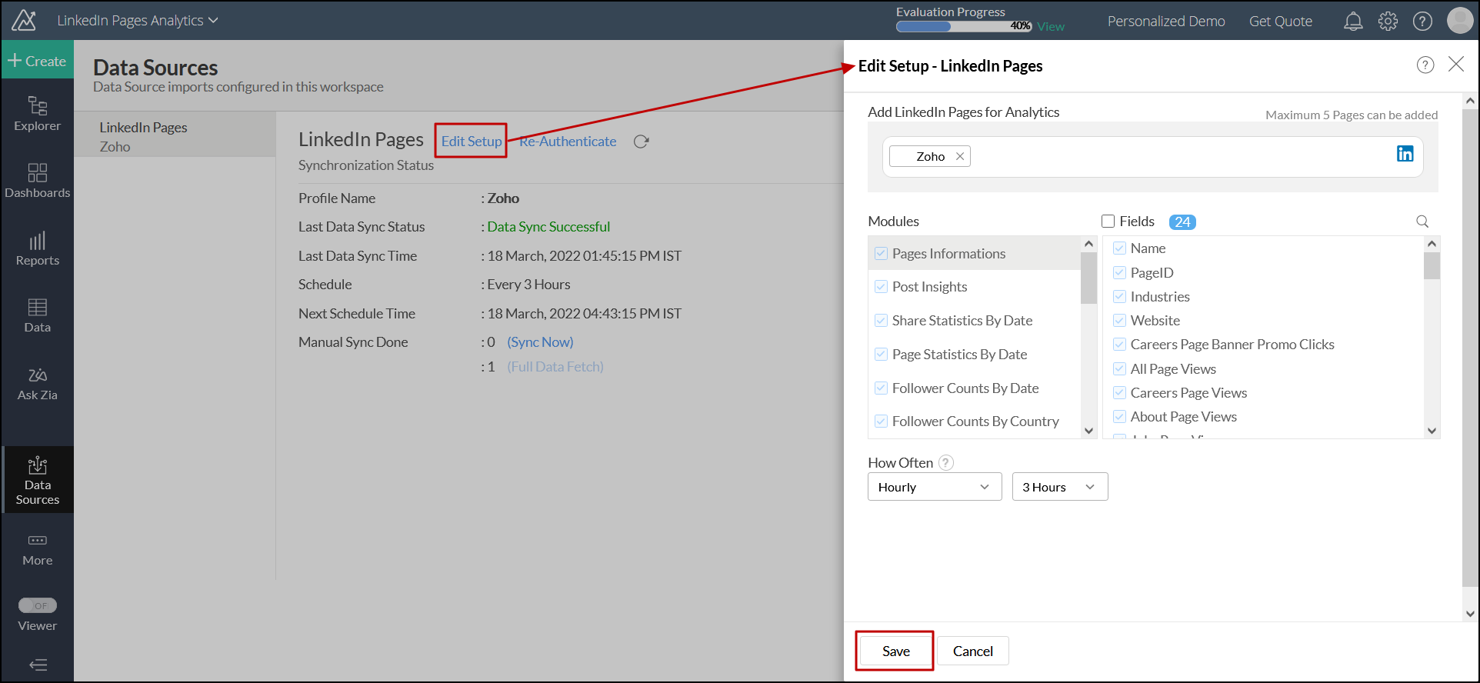Image resolution: width=1480 pixels, height=683 pixels.
Task: Click the Evaluation Progress bar
Action: click(963, 26)
